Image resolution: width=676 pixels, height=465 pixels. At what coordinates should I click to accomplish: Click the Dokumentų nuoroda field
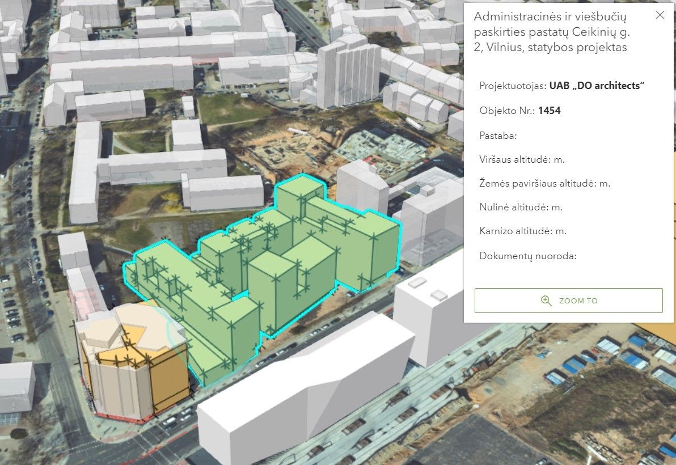click(x=528, y=256)
